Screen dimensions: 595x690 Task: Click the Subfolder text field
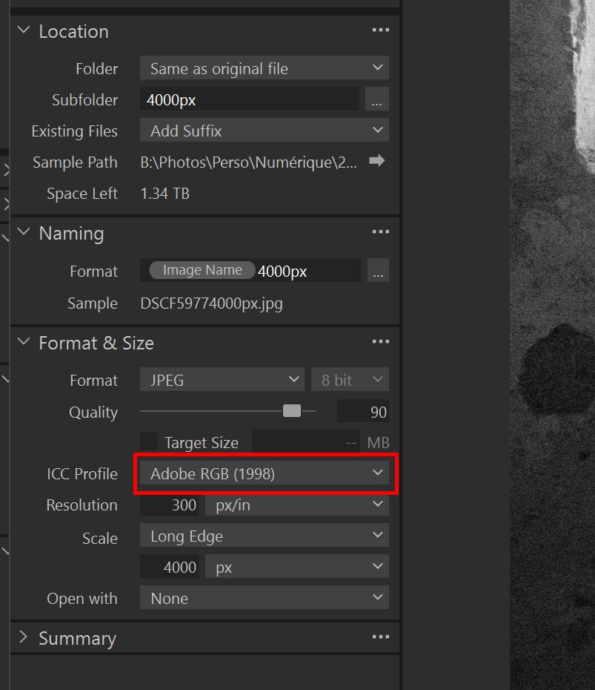[250, 99]
